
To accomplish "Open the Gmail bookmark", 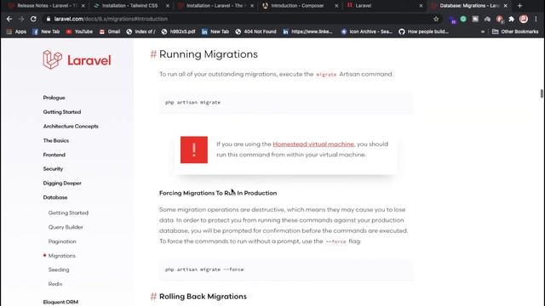I will (110, 31).
